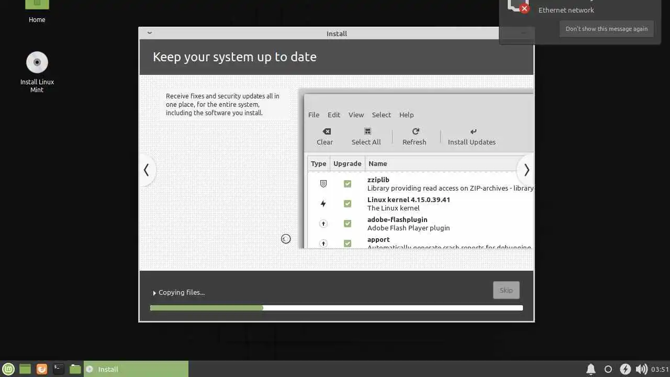Open the Help menu
670x377 pixels.
pos(406,115)
